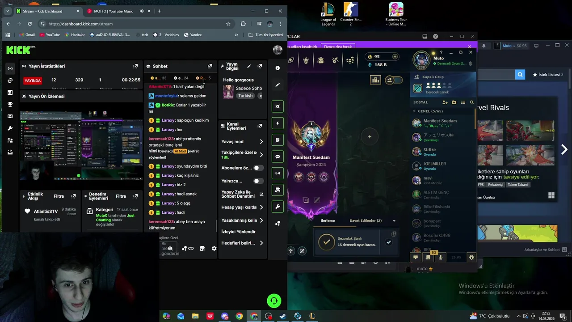Image resolution: width=572 pixels, height=322 pixels.
Task: Click the chat bubble widget icon in right toolbar
Action: pyautogui.click(x=278, y=157)
